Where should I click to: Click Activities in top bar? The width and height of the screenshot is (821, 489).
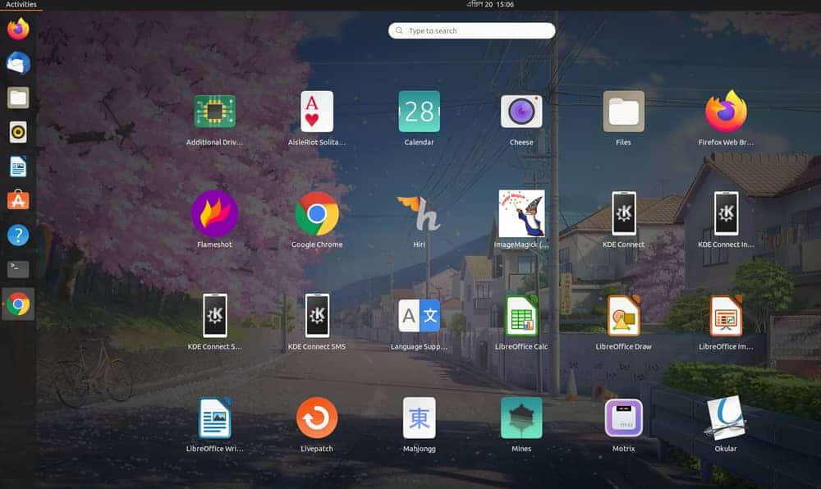pos(21,4)
